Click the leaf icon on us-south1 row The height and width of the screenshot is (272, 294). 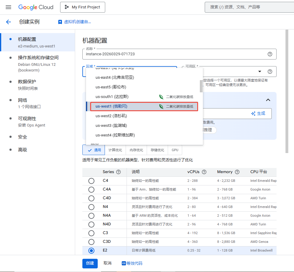pyautogui.click(x=161, y=97)
